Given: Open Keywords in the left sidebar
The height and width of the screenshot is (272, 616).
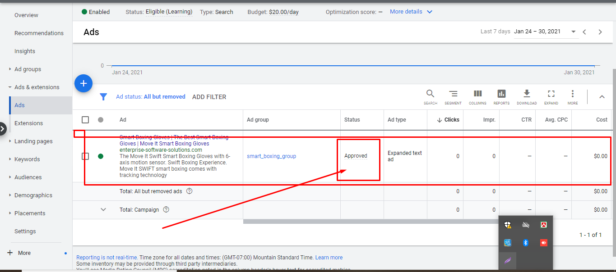Looking at the screenshot, I should [27, 159].
